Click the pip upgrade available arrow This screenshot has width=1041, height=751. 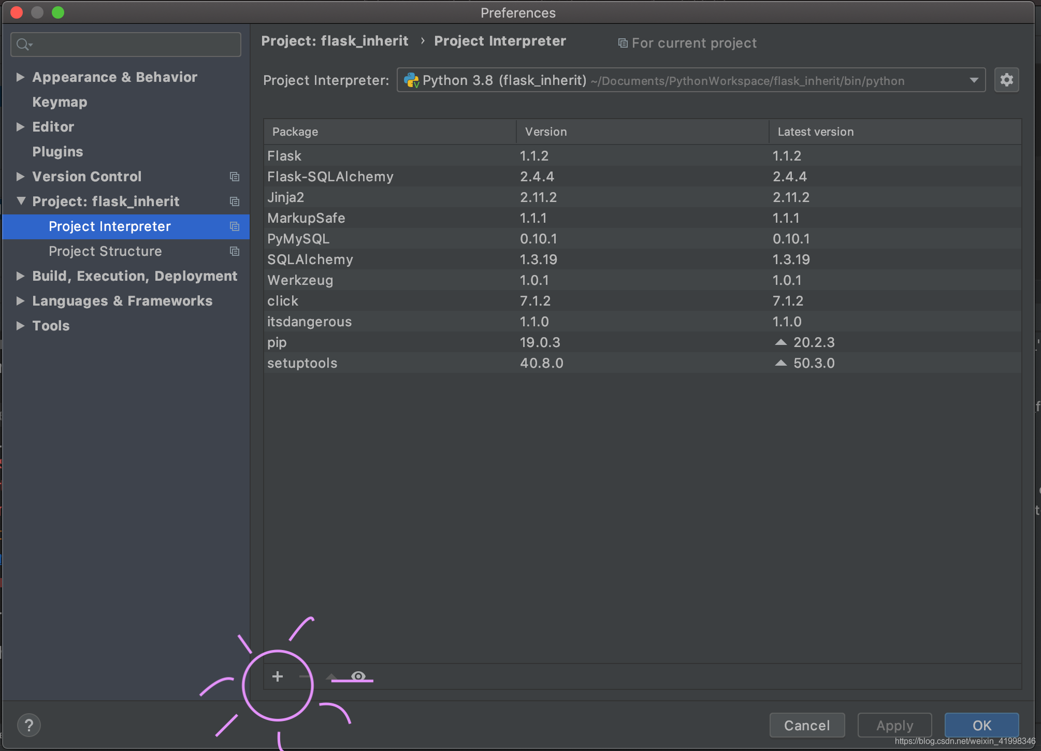pos(780,342)
